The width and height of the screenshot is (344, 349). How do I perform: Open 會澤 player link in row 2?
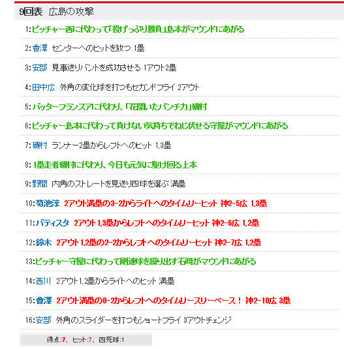[x=40, y=48]
